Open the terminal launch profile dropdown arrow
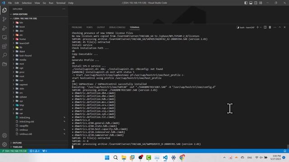 pyautogui.click(x=261, y=27)
